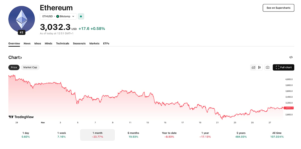Switch to the Ideas tab

(38, 43)
